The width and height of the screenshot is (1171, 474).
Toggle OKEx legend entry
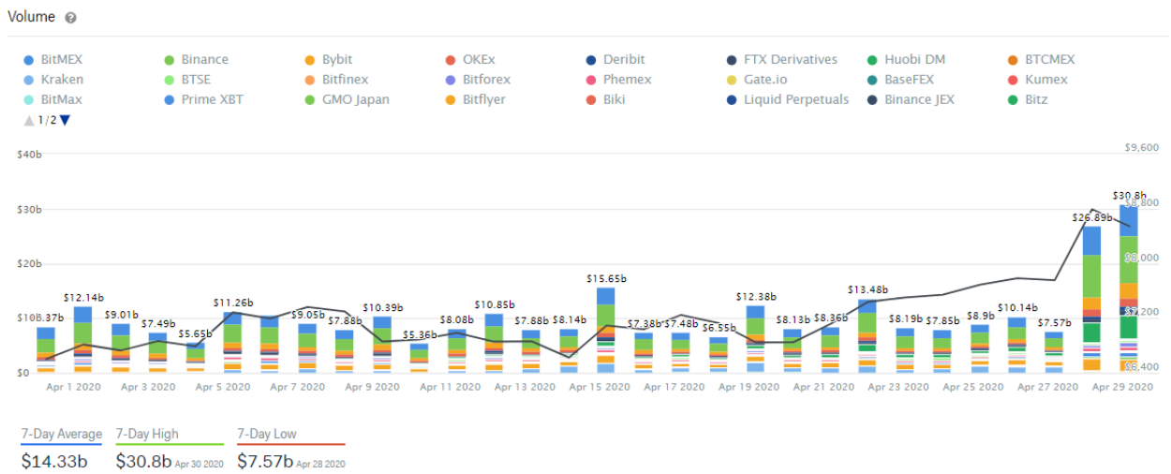click(x=469, y=60)
